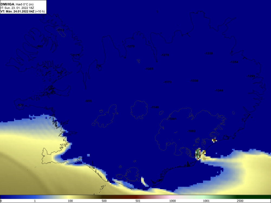Click the -1140 value label
The height and width of the screenshot is (203, 271).
tap(155, 107)
